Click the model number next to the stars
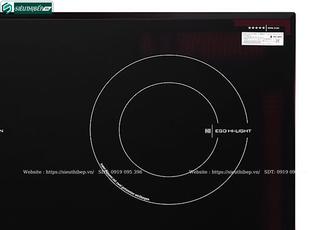The height and width of the screenshot is (230, 332). click(273, 28)
